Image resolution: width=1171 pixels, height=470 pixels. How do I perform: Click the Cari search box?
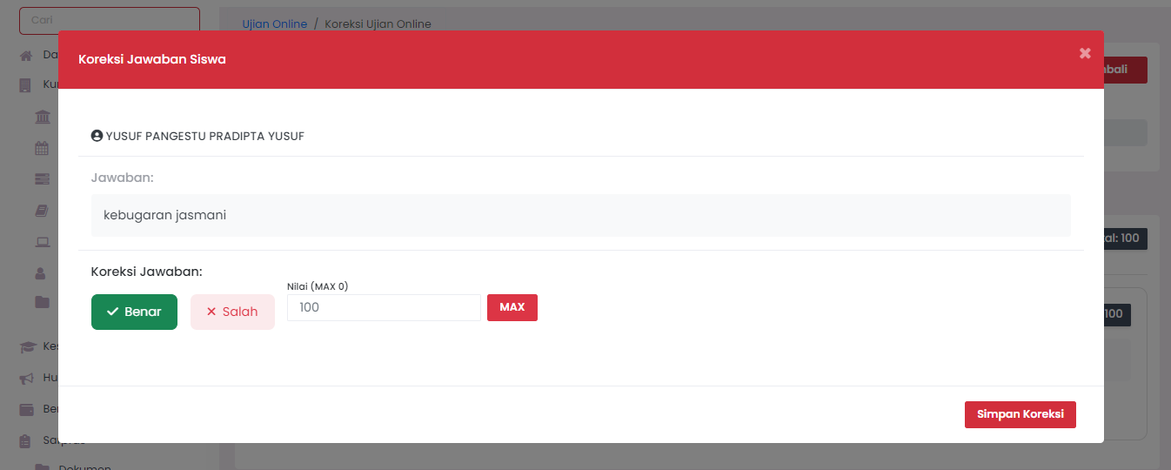(110, 19)
